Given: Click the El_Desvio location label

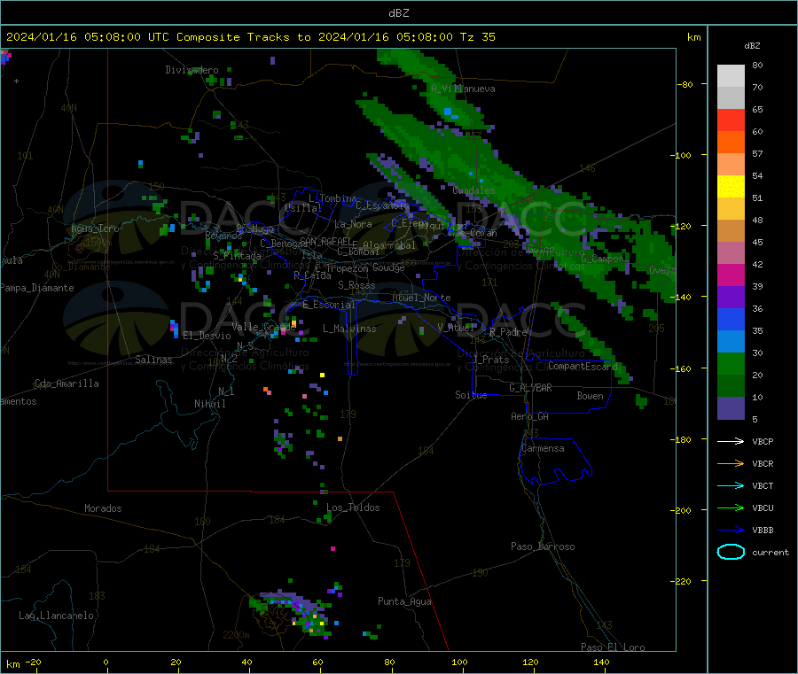Looking at the screenshot, I should pyautogui.click(x=207, y=336).
